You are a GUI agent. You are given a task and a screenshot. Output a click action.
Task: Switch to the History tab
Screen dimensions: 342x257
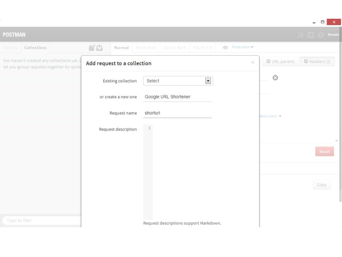[10, 48]
